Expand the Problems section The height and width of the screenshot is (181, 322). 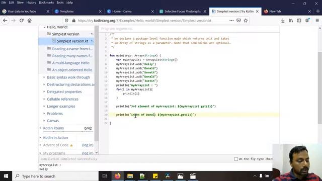[x=44, y=114]
